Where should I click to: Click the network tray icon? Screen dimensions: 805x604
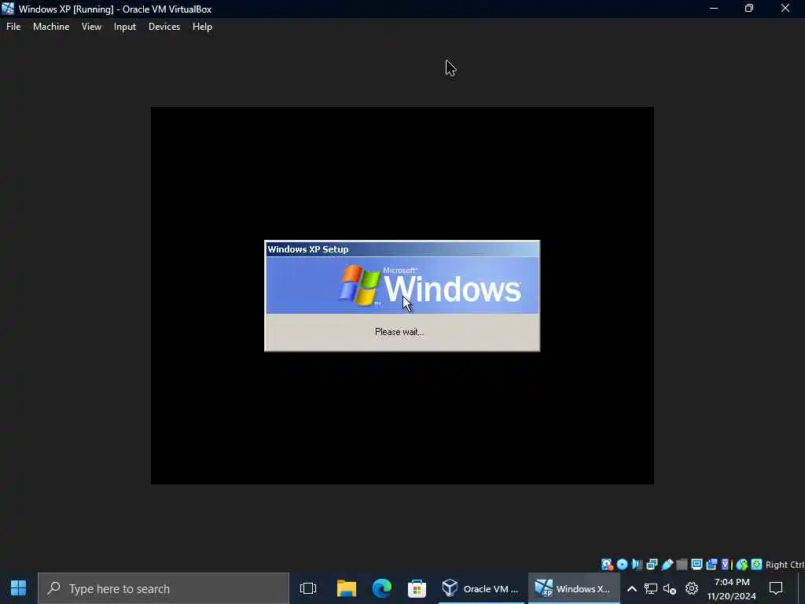[x=651, y=588]
